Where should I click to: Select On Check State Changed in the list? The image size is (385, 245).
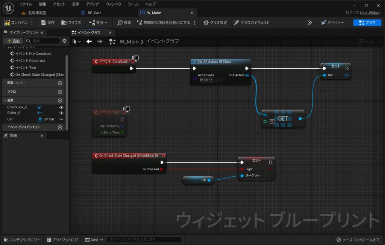coord(37,75)
